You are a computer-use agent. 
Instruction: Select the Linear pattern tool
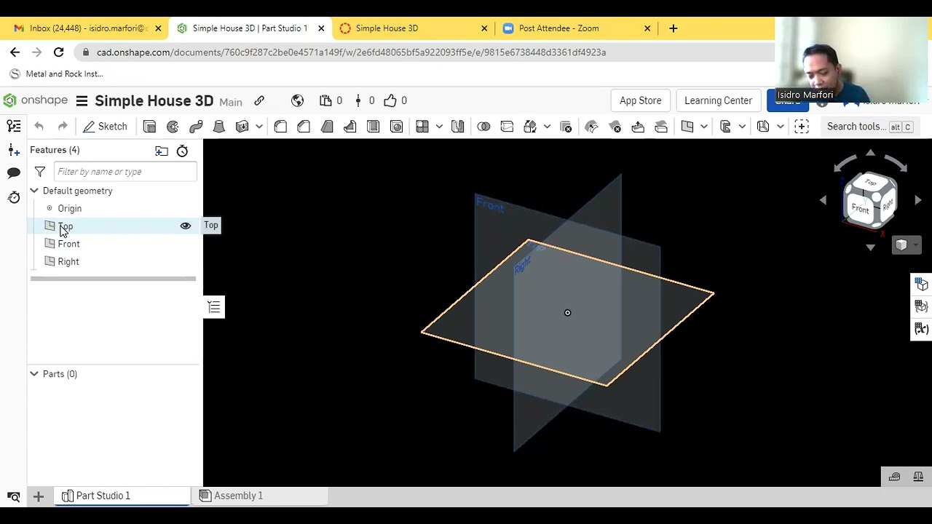422,127
